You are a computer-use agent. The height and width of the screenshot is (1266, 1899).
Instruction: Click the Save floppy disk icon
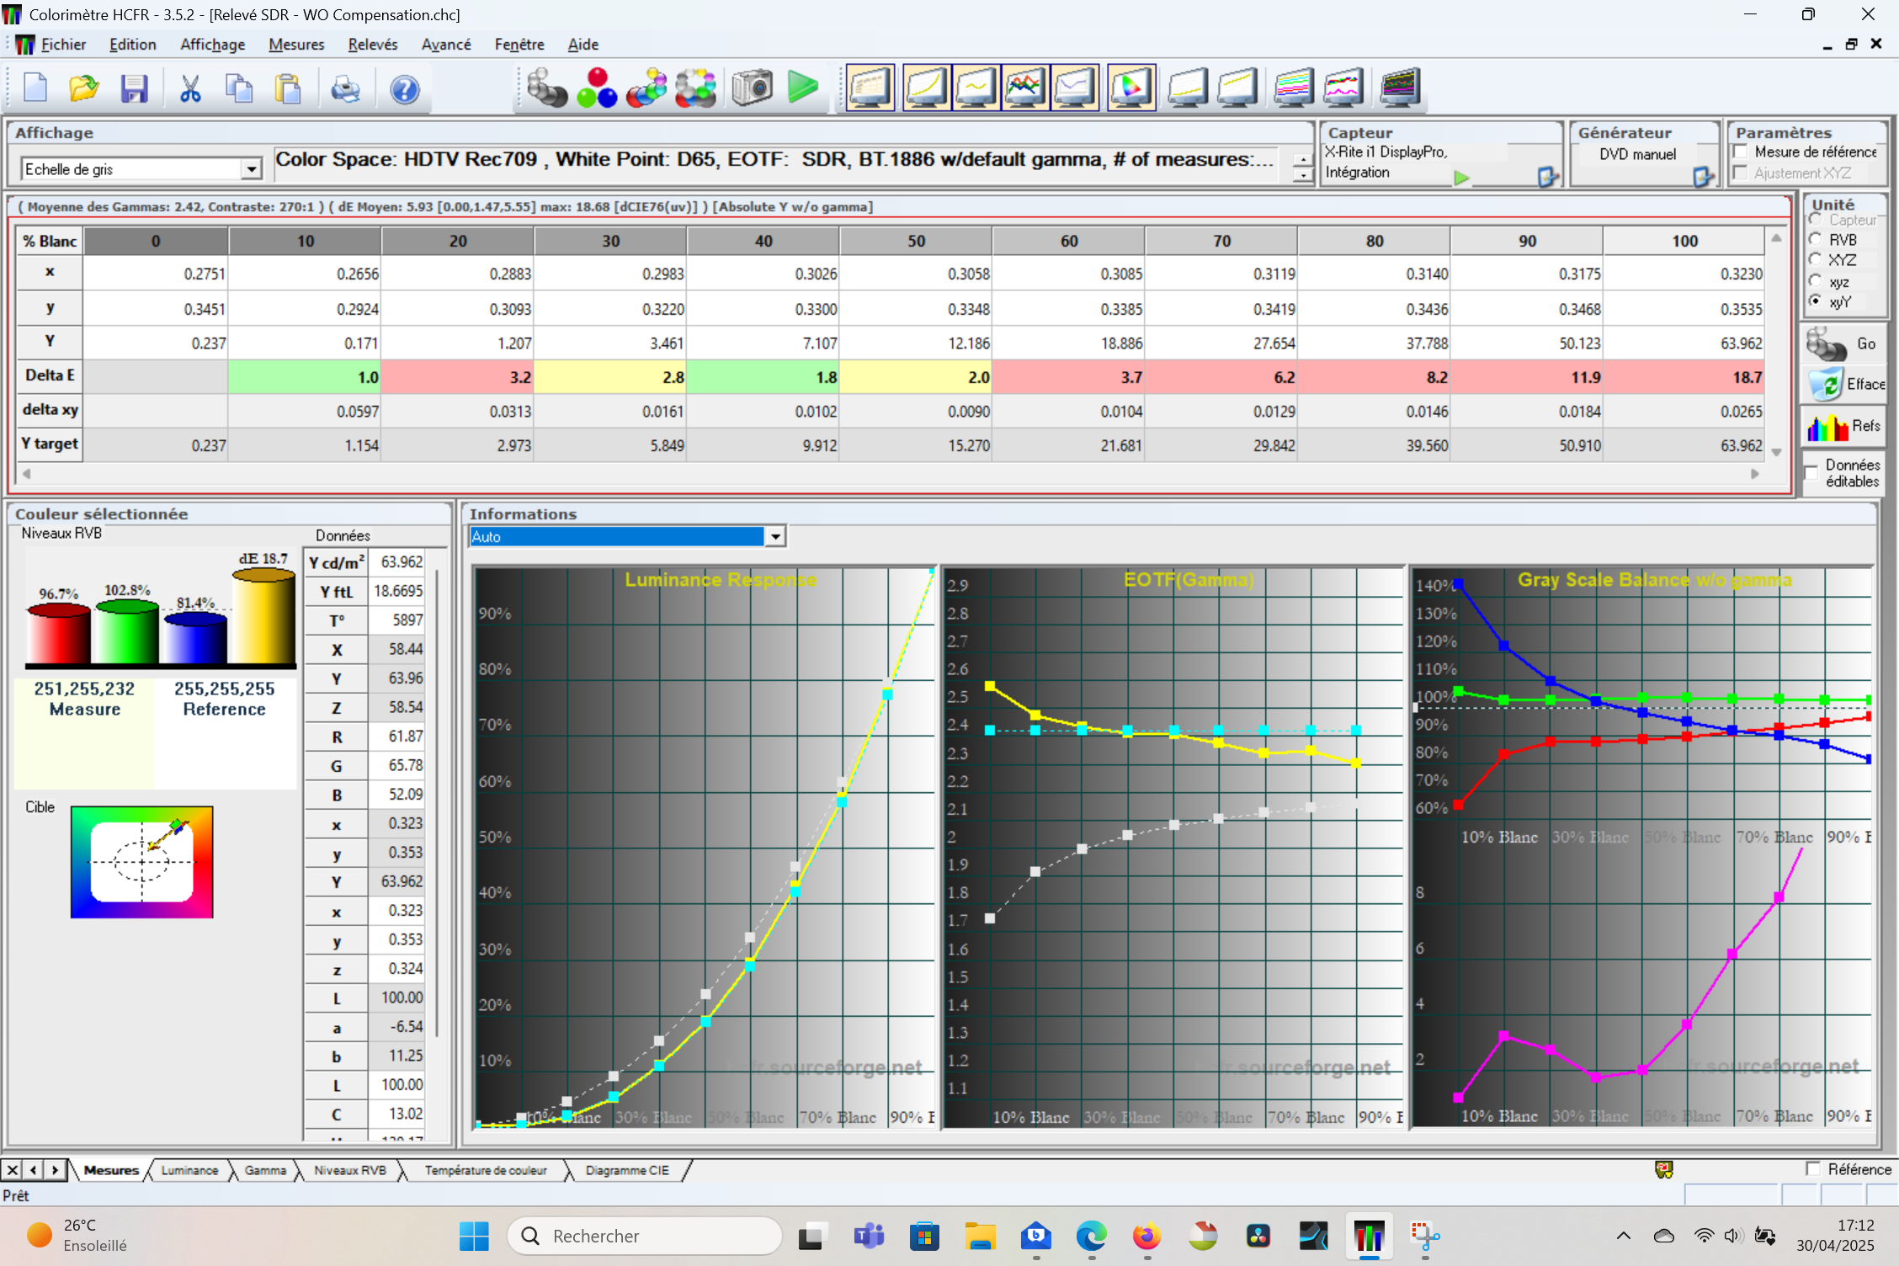point(134,88)
